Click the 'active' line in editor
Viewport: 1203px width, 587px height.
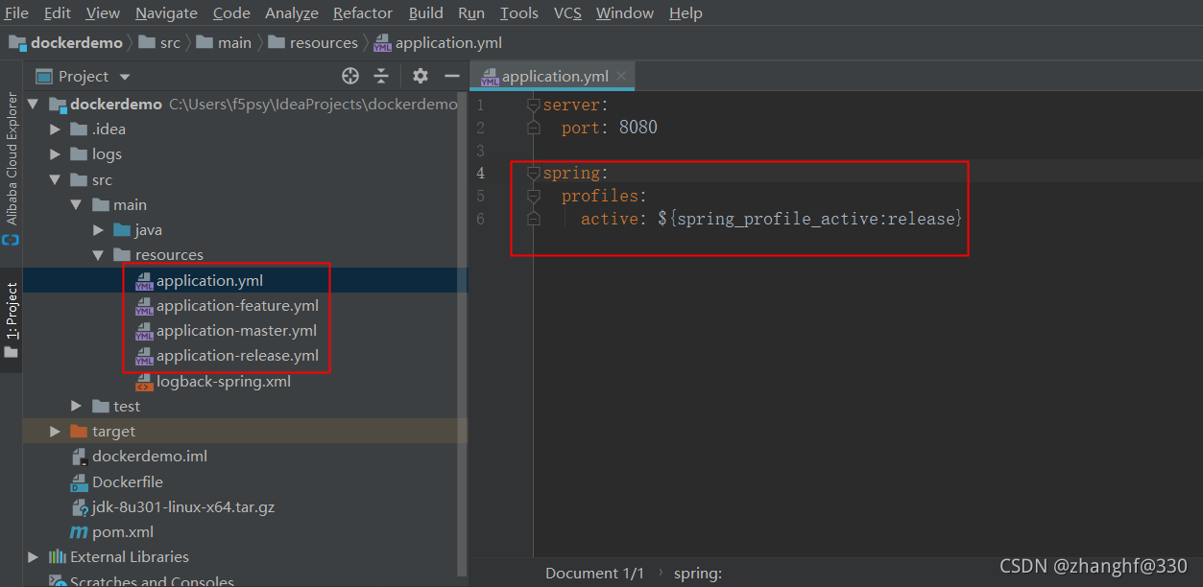tap(771, 219)
